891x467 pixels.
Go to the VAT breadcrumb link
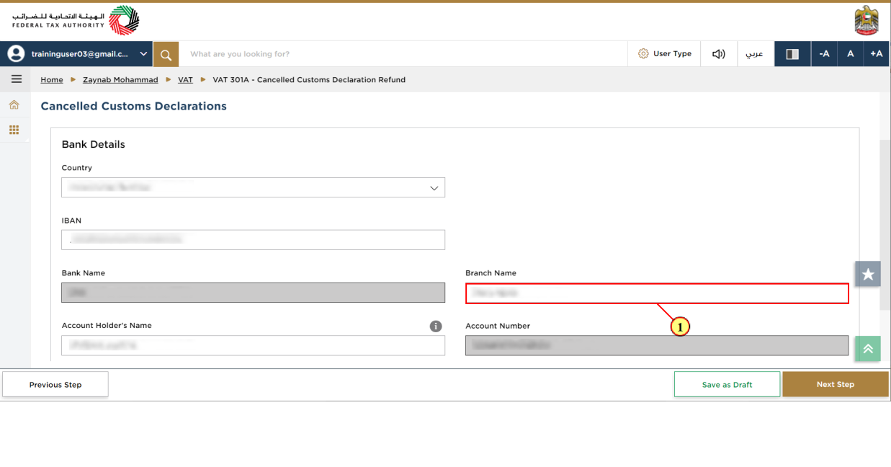tap(185, 80)
